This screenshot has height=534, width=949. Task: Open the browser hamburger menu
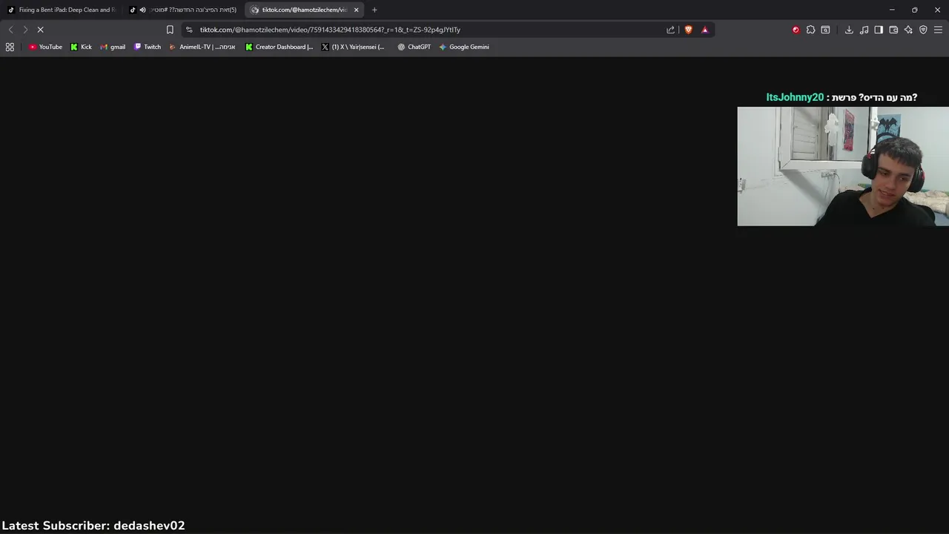938,30
